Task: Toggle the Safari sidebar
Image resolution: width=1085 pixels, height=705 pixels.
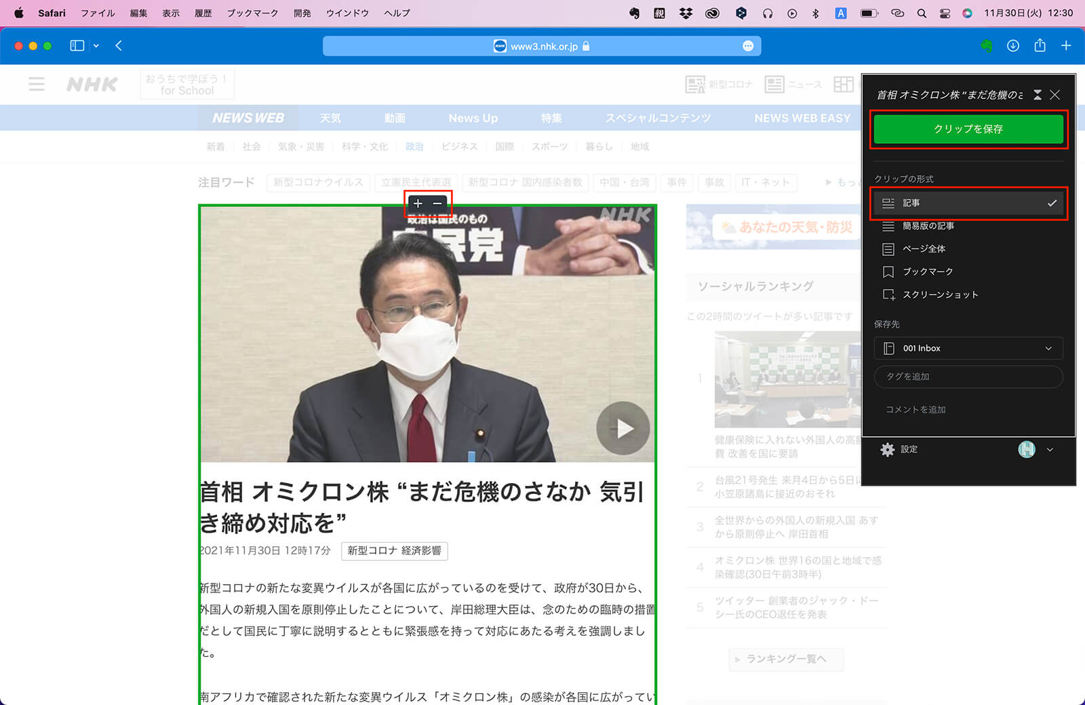Action: tap(77, 45)
